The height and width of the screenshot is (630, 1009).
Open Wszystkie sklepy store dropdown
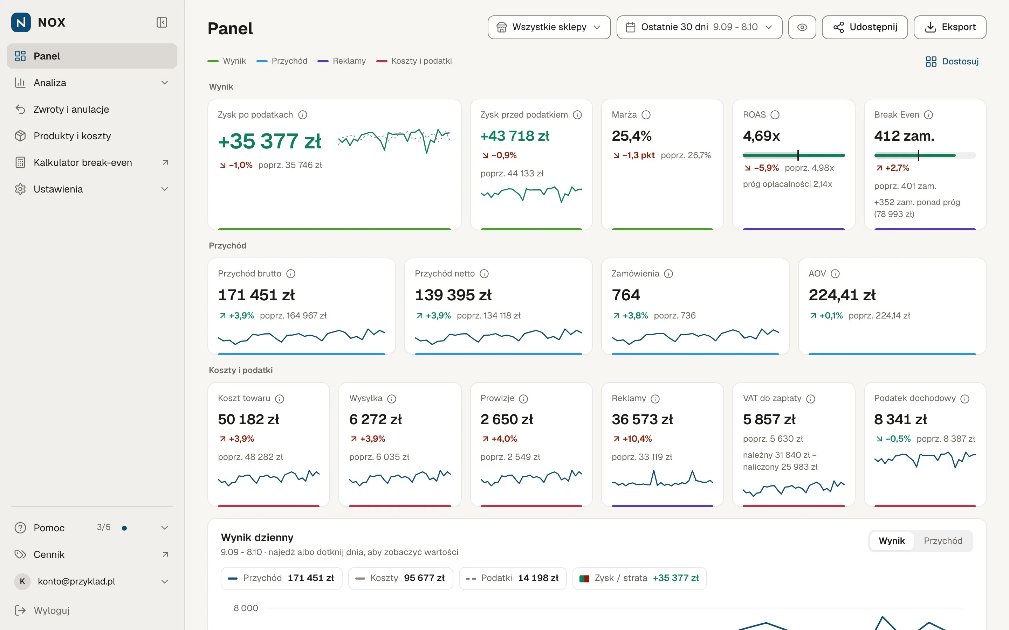[549, 28]
